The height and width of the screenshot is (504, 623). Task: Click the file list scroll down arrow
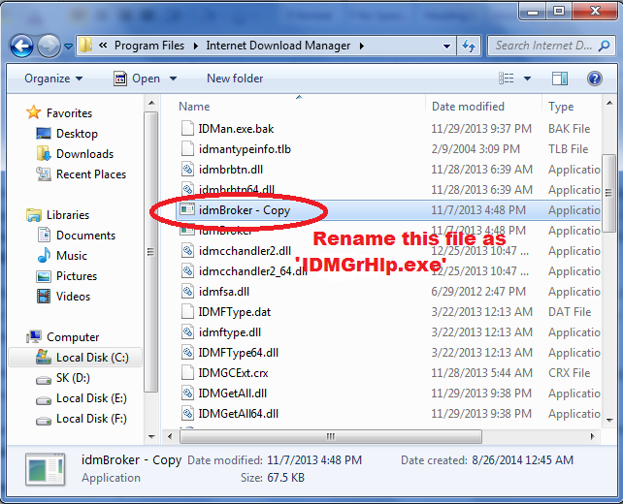click(609, 421)
